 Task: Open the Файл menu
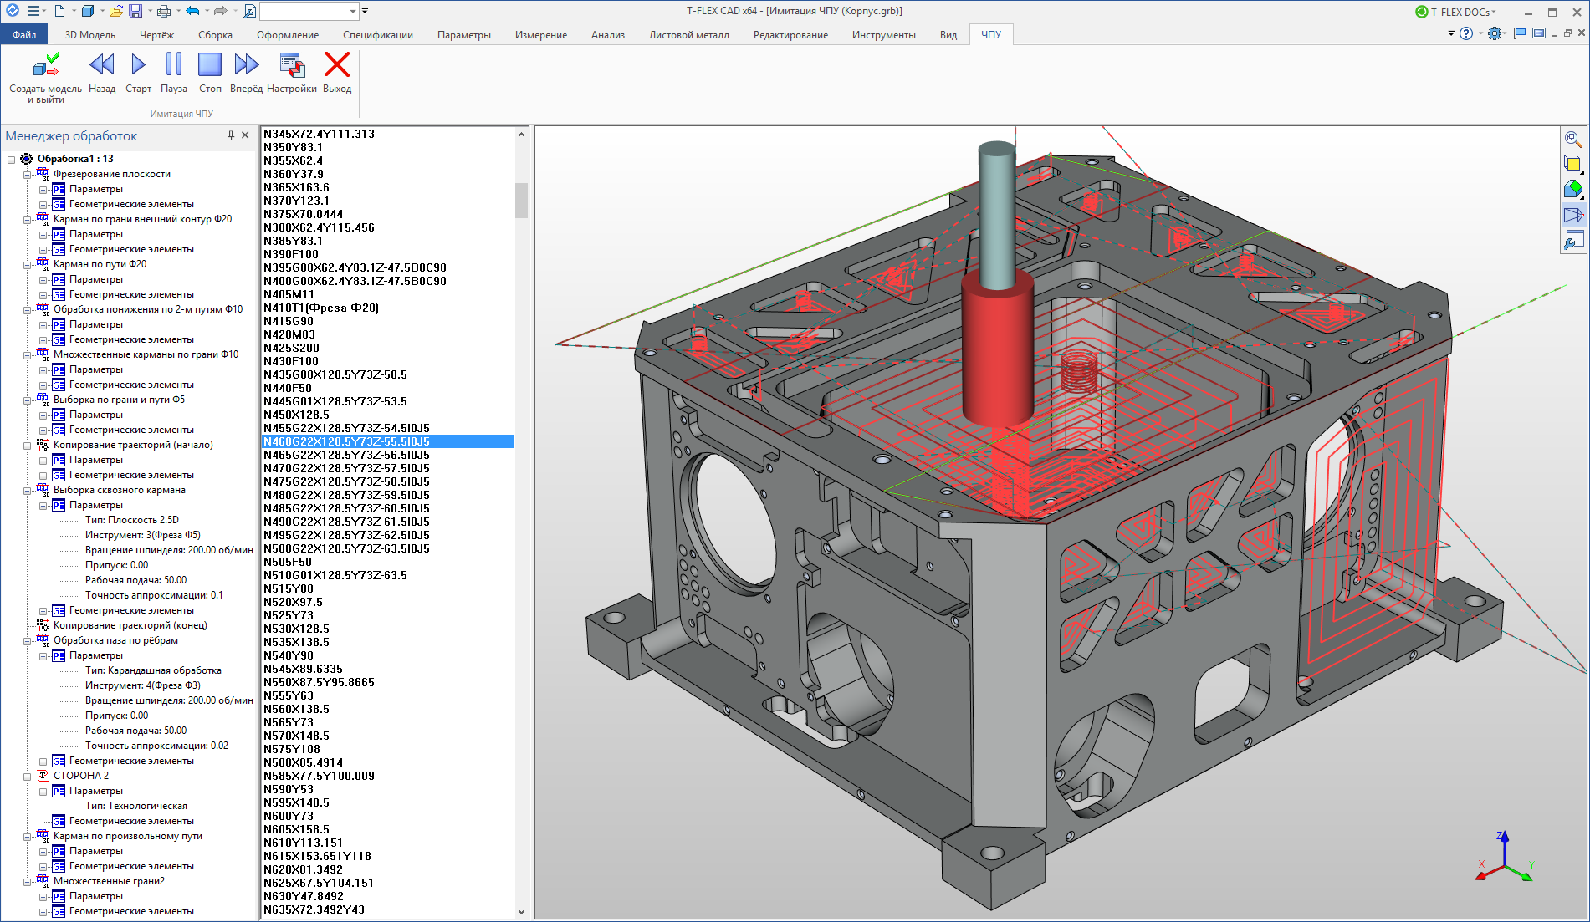(x=24, y=35)
